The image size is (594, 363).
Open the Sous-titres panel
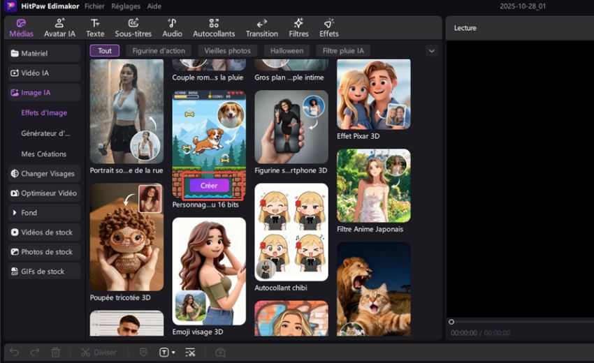(x=133, y=27)
